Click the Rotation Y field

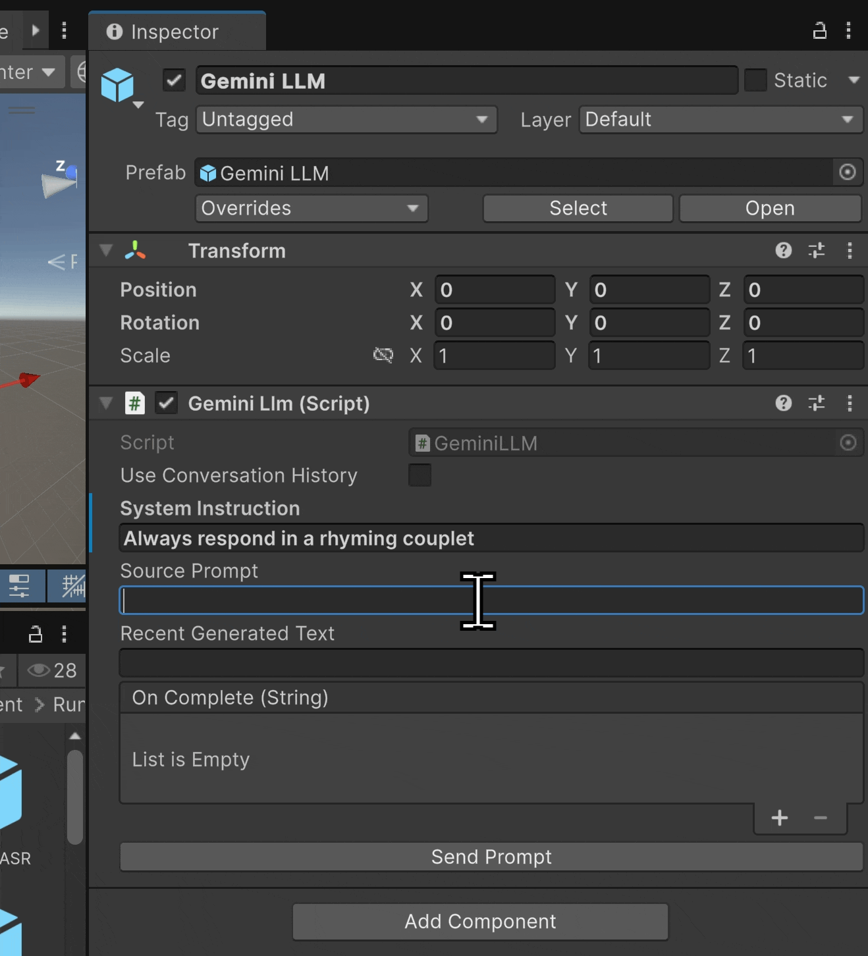tap(649, 323)
